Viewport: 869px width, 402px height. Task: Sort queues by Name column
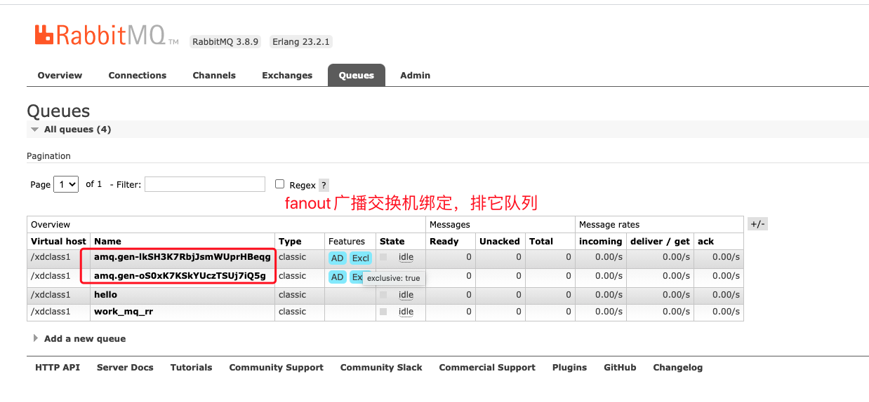pyautogui.click(x=107, y=241)
